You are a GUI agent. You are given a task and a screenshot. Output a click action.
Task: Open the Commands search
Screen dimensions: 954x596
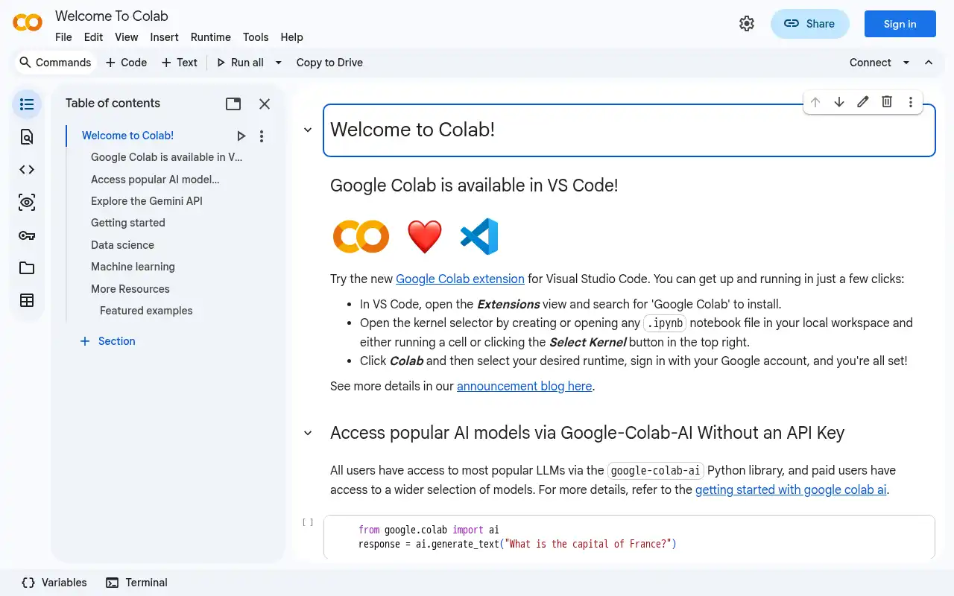(x=55, y=63)
